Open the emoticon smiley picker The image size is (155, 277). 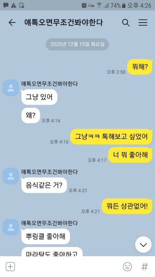[127, 267]
